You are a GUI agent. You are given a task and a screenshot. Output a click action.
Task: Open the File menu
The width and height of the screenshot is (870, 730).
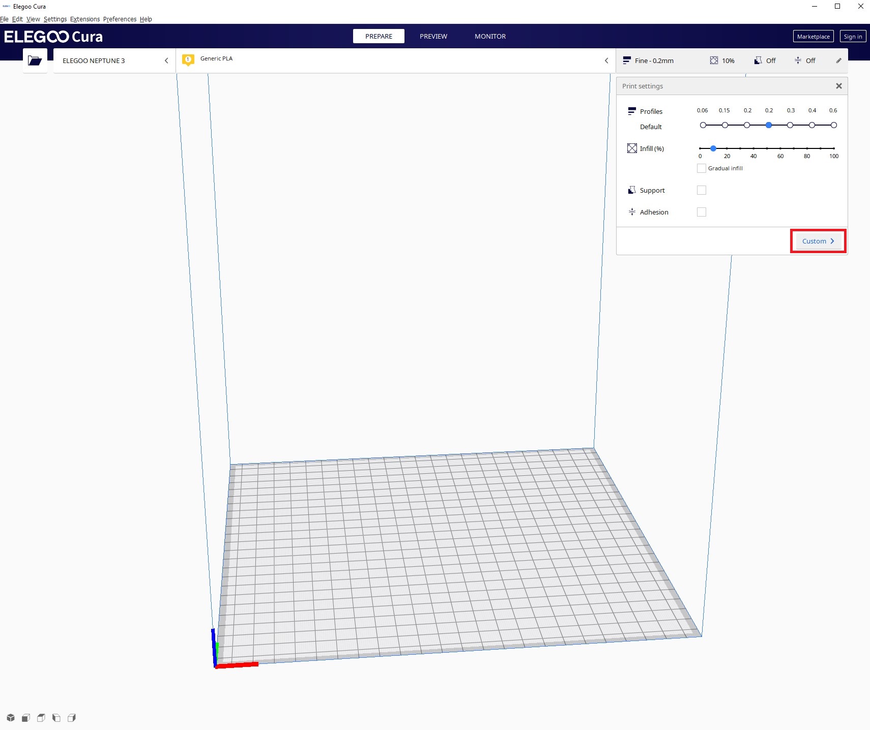coord(4,19)
